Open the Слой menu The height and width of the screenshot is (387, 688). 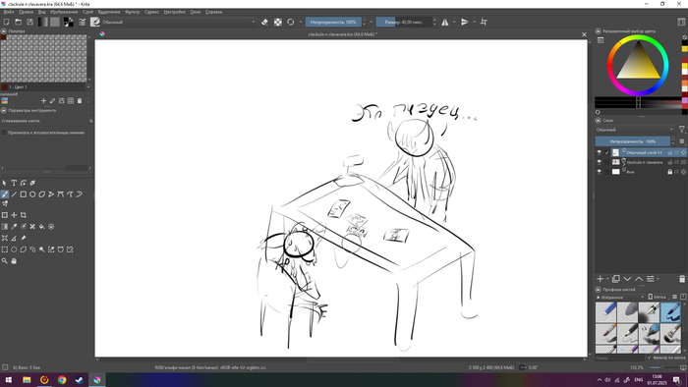click(87, 12)
